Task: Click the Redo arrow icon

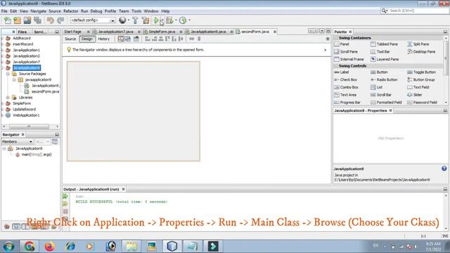Action: tap(60, 20)
